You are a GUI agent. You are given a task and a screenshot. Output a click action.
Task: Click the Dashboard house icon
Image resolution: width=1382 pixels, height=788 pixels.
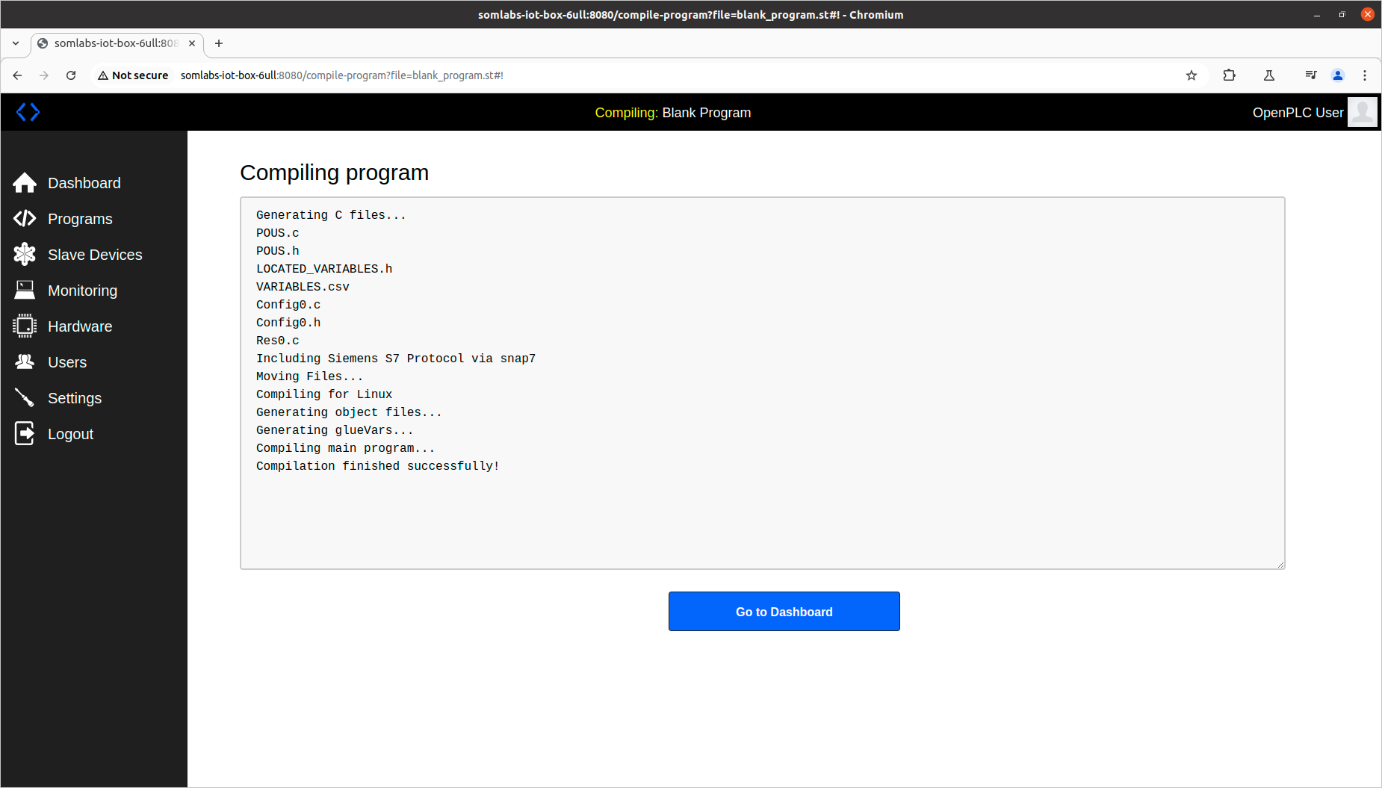[x=25, y=183]
